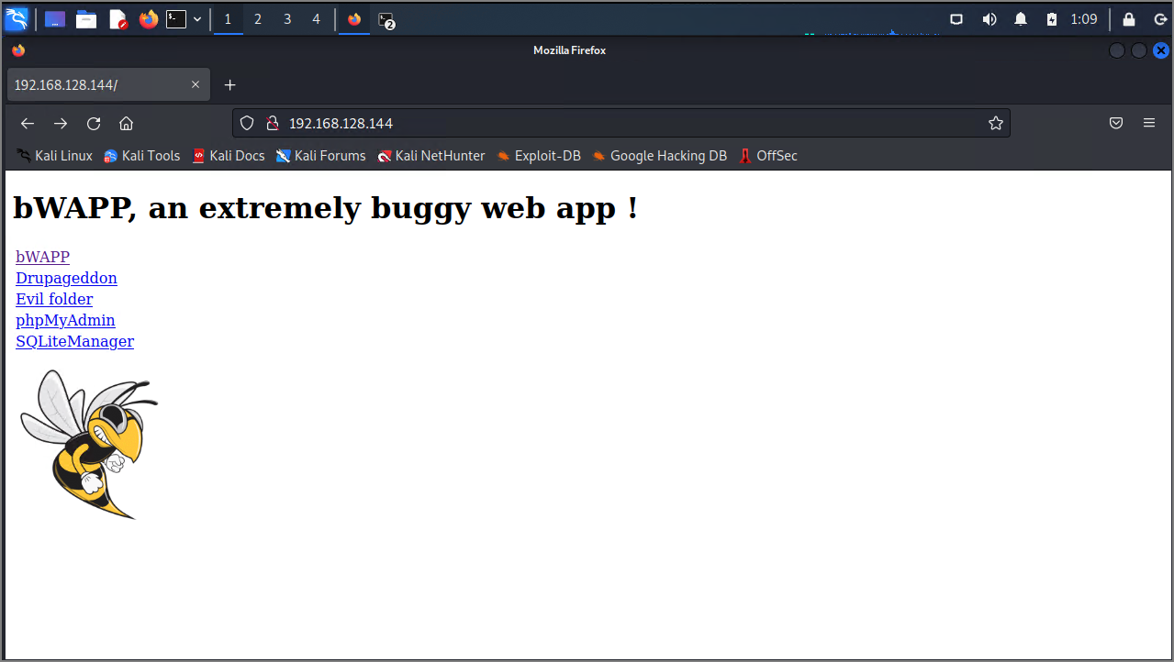Launch the text editor panel icon
Image resolution: width=1174 pixels, height=662 pixels.
(x=117, y=18)
